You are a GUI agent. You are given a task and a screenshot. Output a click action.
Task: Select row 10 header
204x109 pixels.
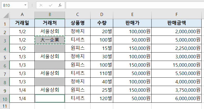(x=5, y=99)
